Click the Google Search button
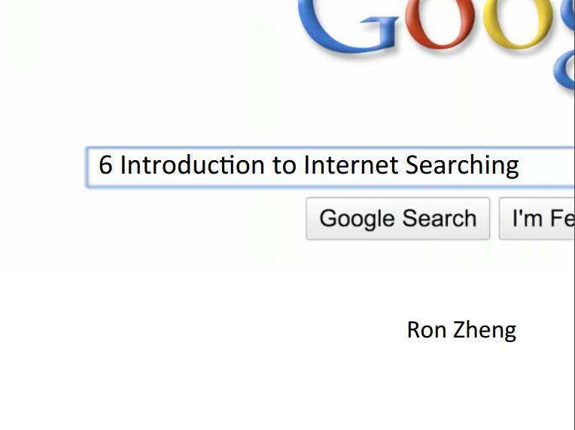This screenshot has height=430, width=575. tap(398, 219)
